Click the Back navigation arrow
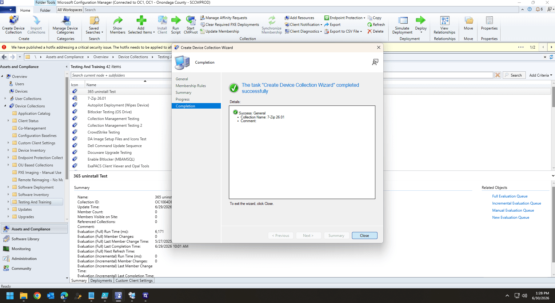The height and width of the screenshot is (303, 555). point(4,57)
